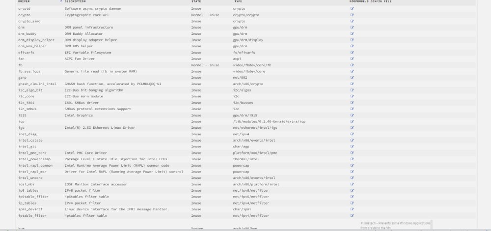Screen dimensions: 491x231
Task: Edit config file for drm_kms_helper
Action: (x=352, y=46)
